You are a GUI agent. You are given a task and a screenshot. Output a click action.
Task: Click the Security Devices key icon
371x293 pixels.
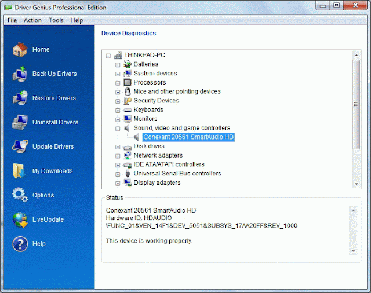128,101
